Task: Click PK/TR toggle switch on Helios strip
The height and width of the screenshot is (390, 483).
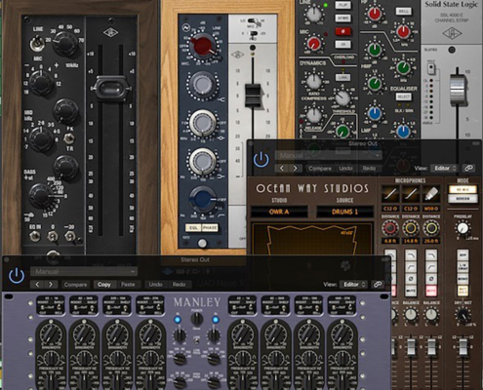Action: (x=69, y=138)
